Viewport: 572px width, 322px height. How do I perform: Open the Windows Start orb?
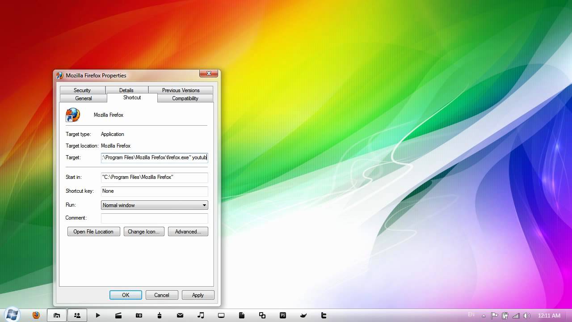pos(12,315)
